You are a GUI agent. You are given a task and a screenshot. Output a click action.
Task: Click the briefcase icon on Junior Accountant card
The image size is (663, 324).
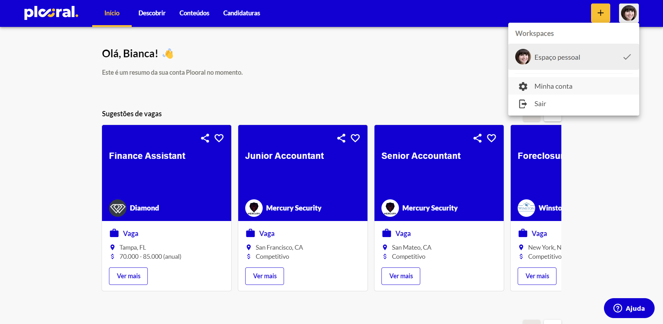point(250,233)
